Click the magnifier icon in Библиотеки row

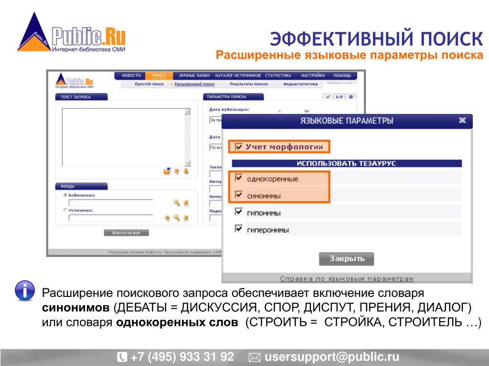point(177,203)
